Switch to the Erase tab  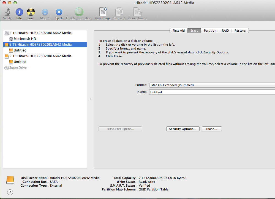click(x=194, y=31)
